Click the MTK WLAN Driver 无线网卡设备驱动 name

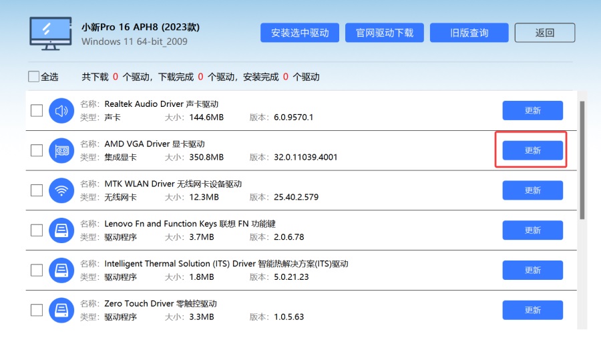(173, 184)
